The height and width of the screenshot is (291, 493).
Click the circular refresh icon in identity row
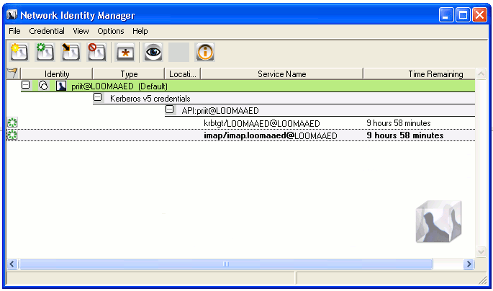pyautogui.click(x=43, y=86)
